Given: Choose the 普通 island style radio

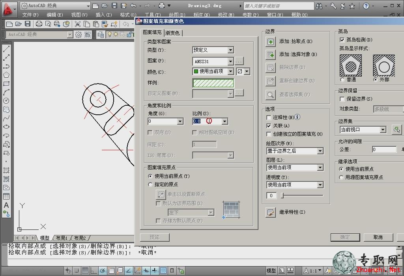Looking at the screenshot, I should coord(342,80).
